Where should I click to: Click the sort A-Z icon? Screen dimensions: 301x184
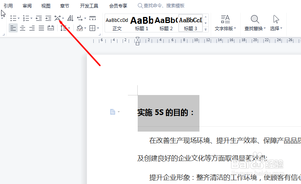coord(70,18)
